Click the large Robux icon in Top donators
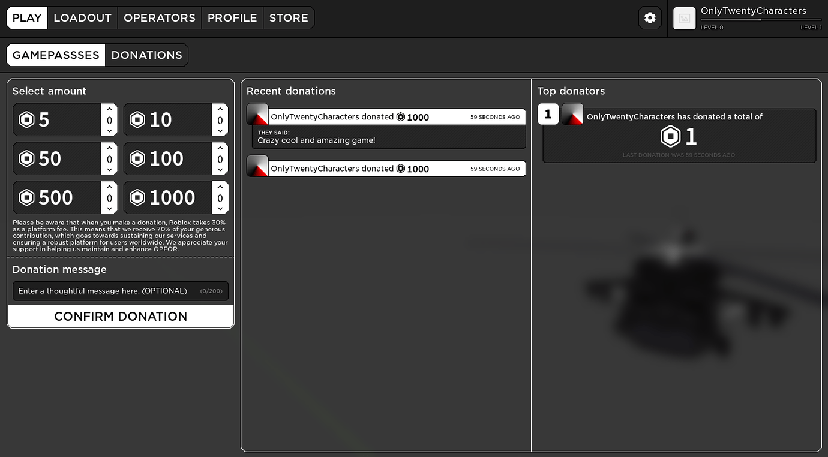828x457 pixels. pos(670,137)
